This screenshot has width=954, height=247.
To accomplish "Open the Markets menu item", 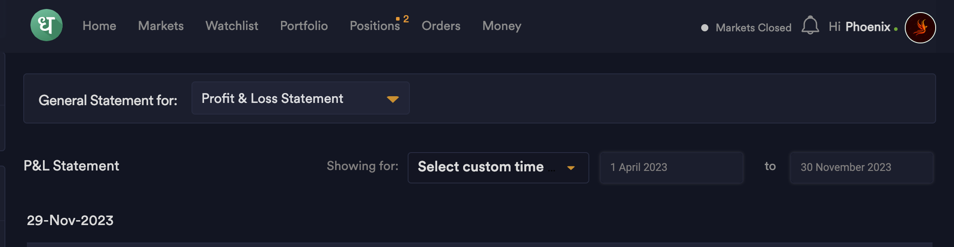I will click(161, 26).
